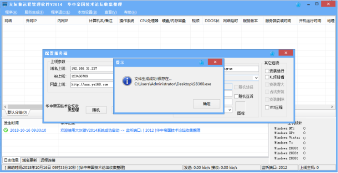Click the host list scroll right arrow
This screenshot has width=338, height=173.
pos(332,106)
